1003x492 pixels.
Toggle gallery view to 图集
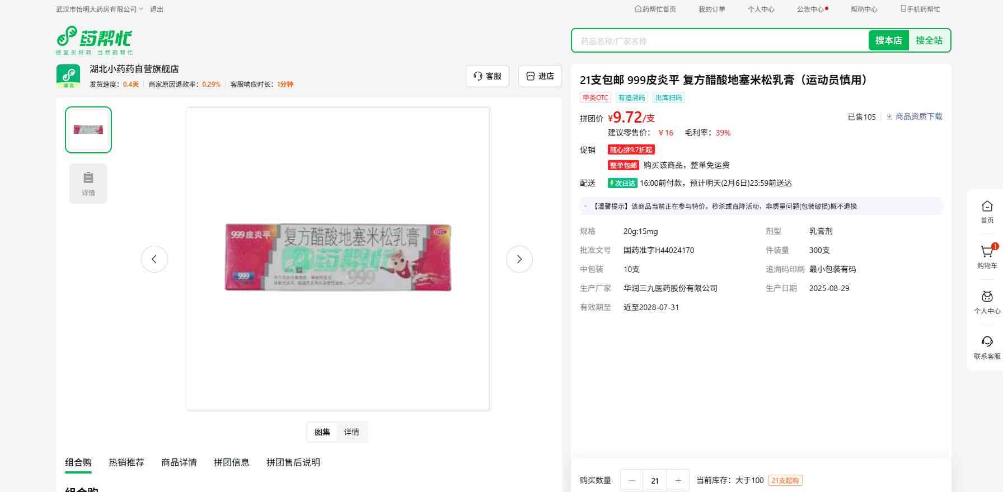[322, 432]
